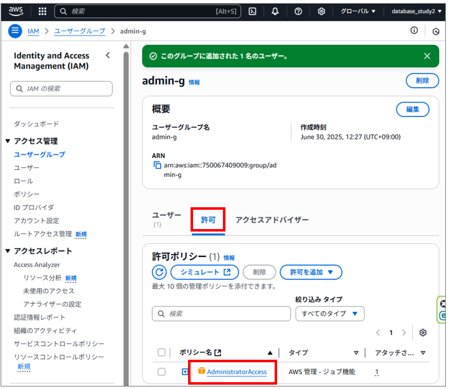Open ユーザー in sidebar
This screenshot has width=449, height=389.
click(27, 167)
